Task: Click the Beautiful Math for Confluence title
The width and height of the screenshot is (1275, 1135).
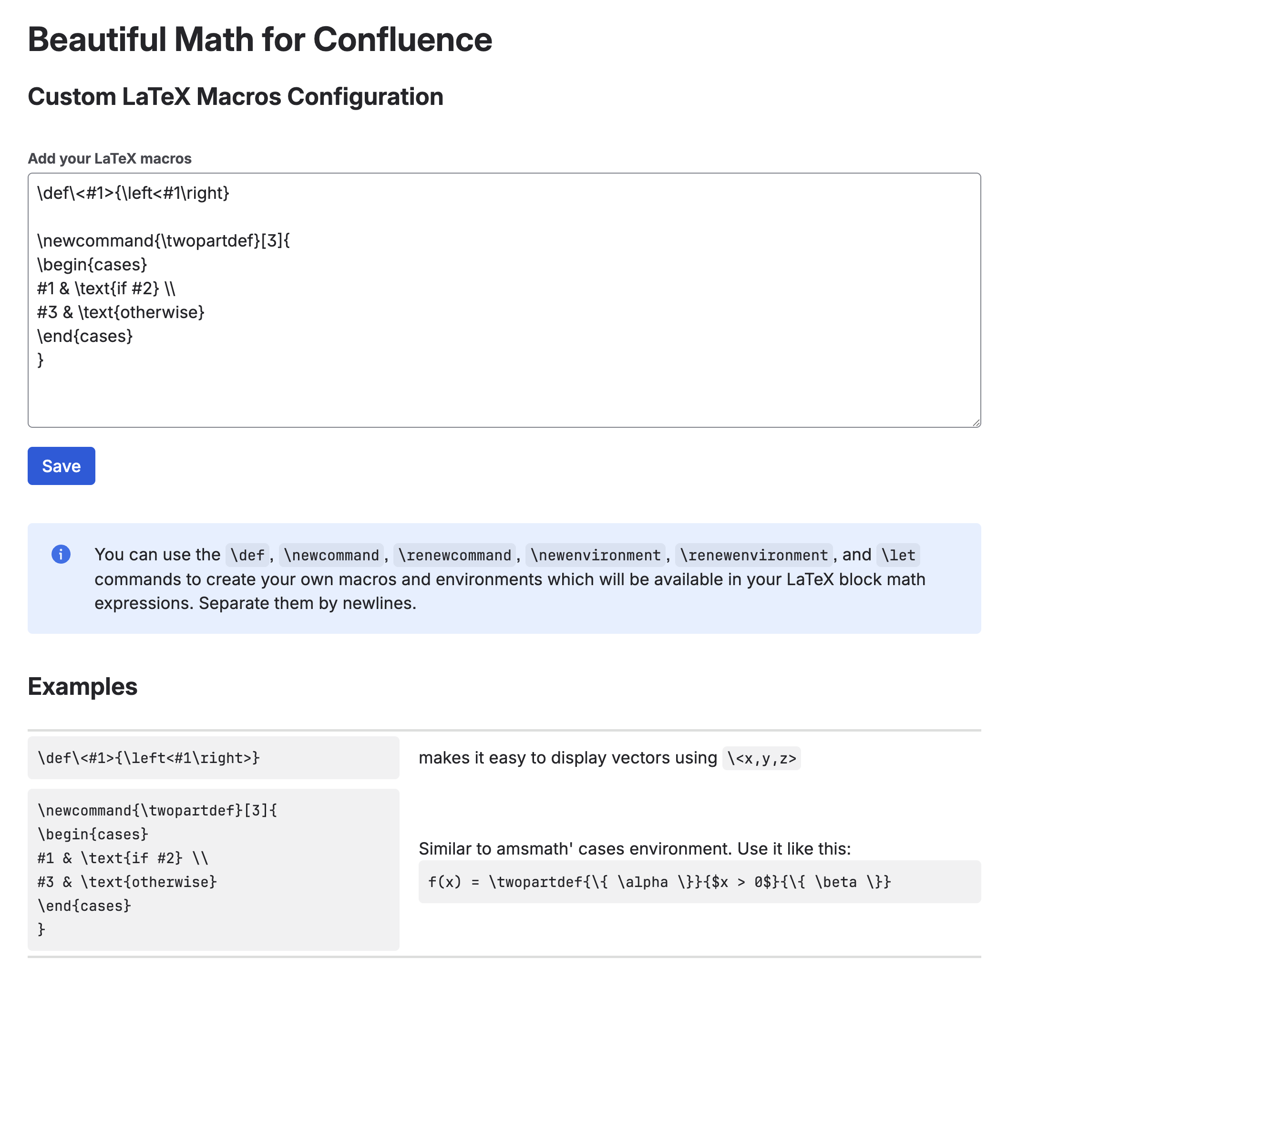Action: pyautogui.click(x=259, y=40)
